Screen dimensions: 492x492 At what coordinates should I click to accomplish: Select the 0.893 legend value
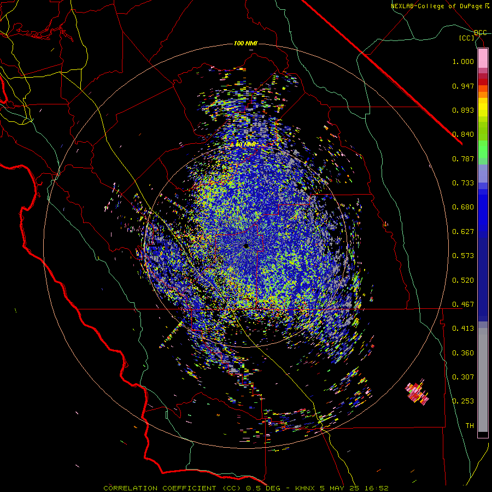point(463,110)
